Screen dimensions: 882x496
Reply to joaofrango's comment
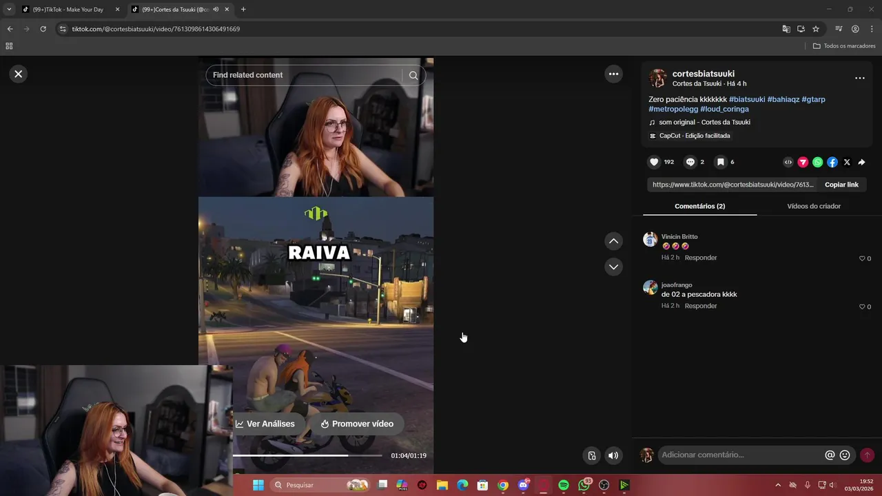click(x=701, y=306)
